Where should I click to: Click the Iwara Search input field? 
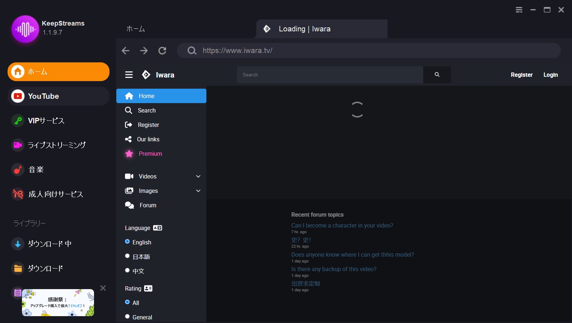pos(330,75)
